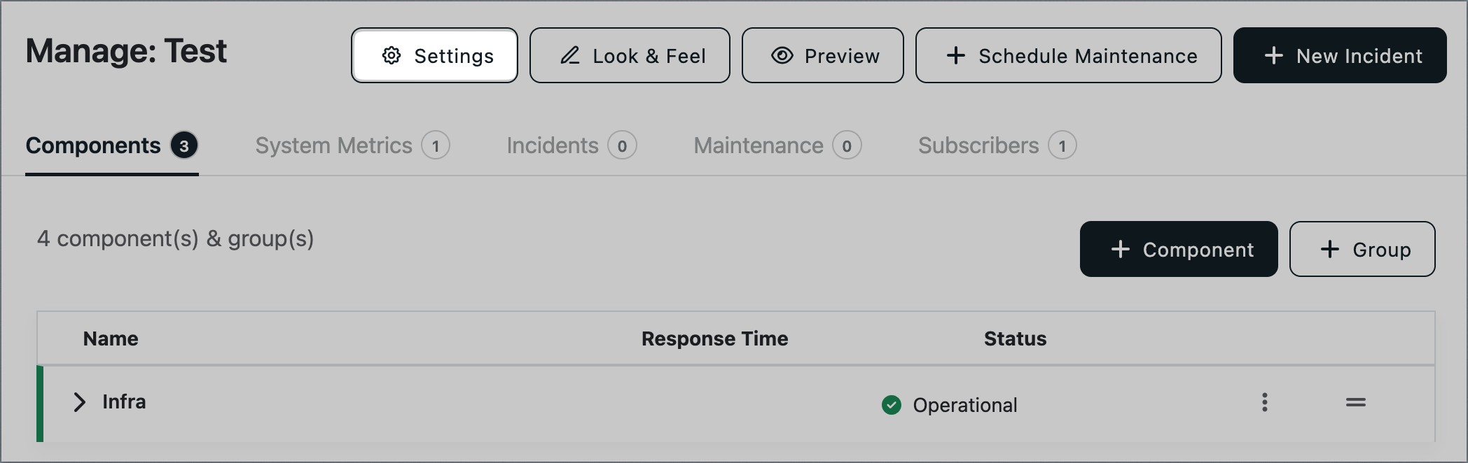Click the eye icon on Preview button
The width and height of the screenshot is (1468, 463).
coord(782,55)
